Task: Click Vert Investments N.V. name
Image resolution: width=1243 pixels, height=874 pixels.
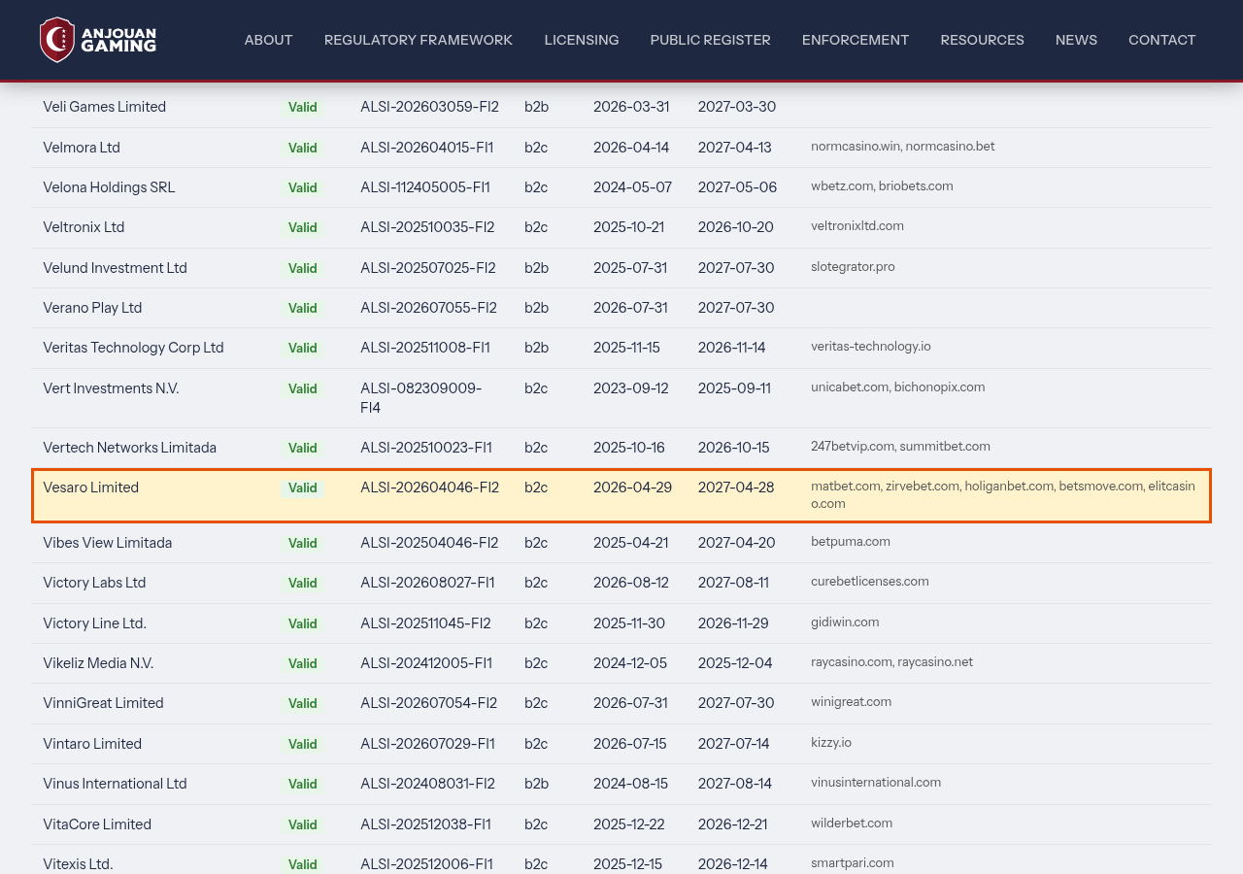Action: tap(111, 388)
